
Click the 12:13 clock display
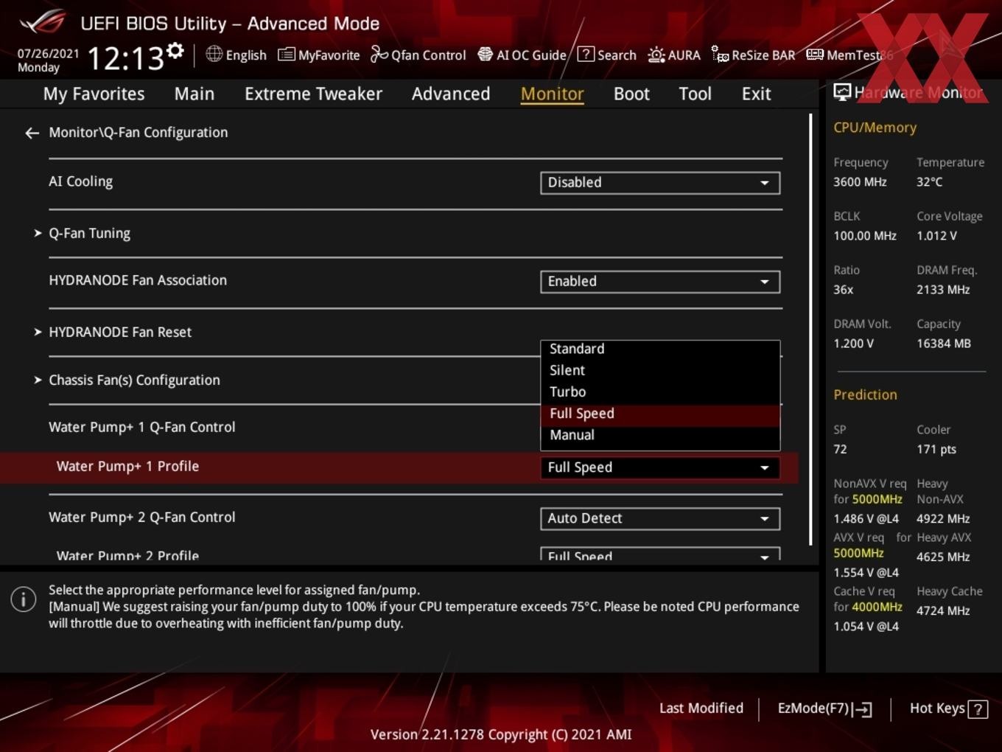click(125, 58)
